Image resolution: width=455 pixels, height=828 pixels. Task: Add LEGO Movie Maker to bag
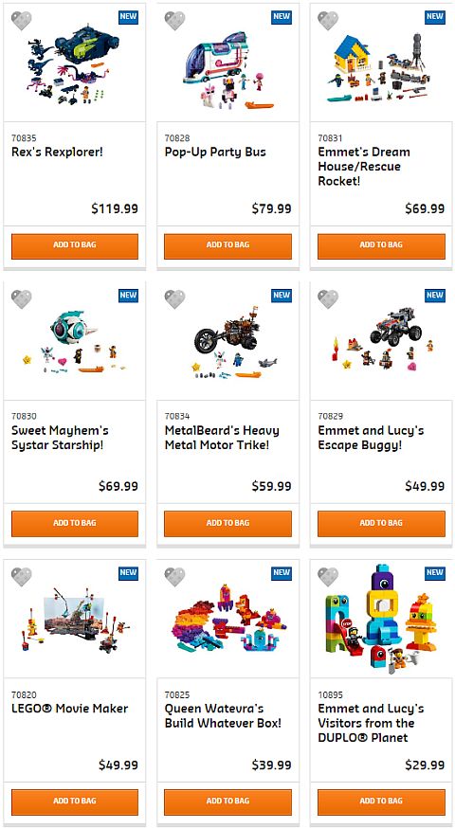point(75,801)
